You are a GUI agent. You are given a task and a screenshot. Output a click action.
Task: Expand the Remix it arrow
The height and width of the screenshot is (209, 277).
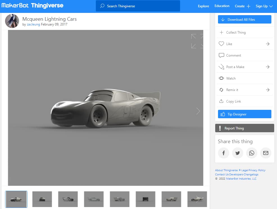click(268, 90)
